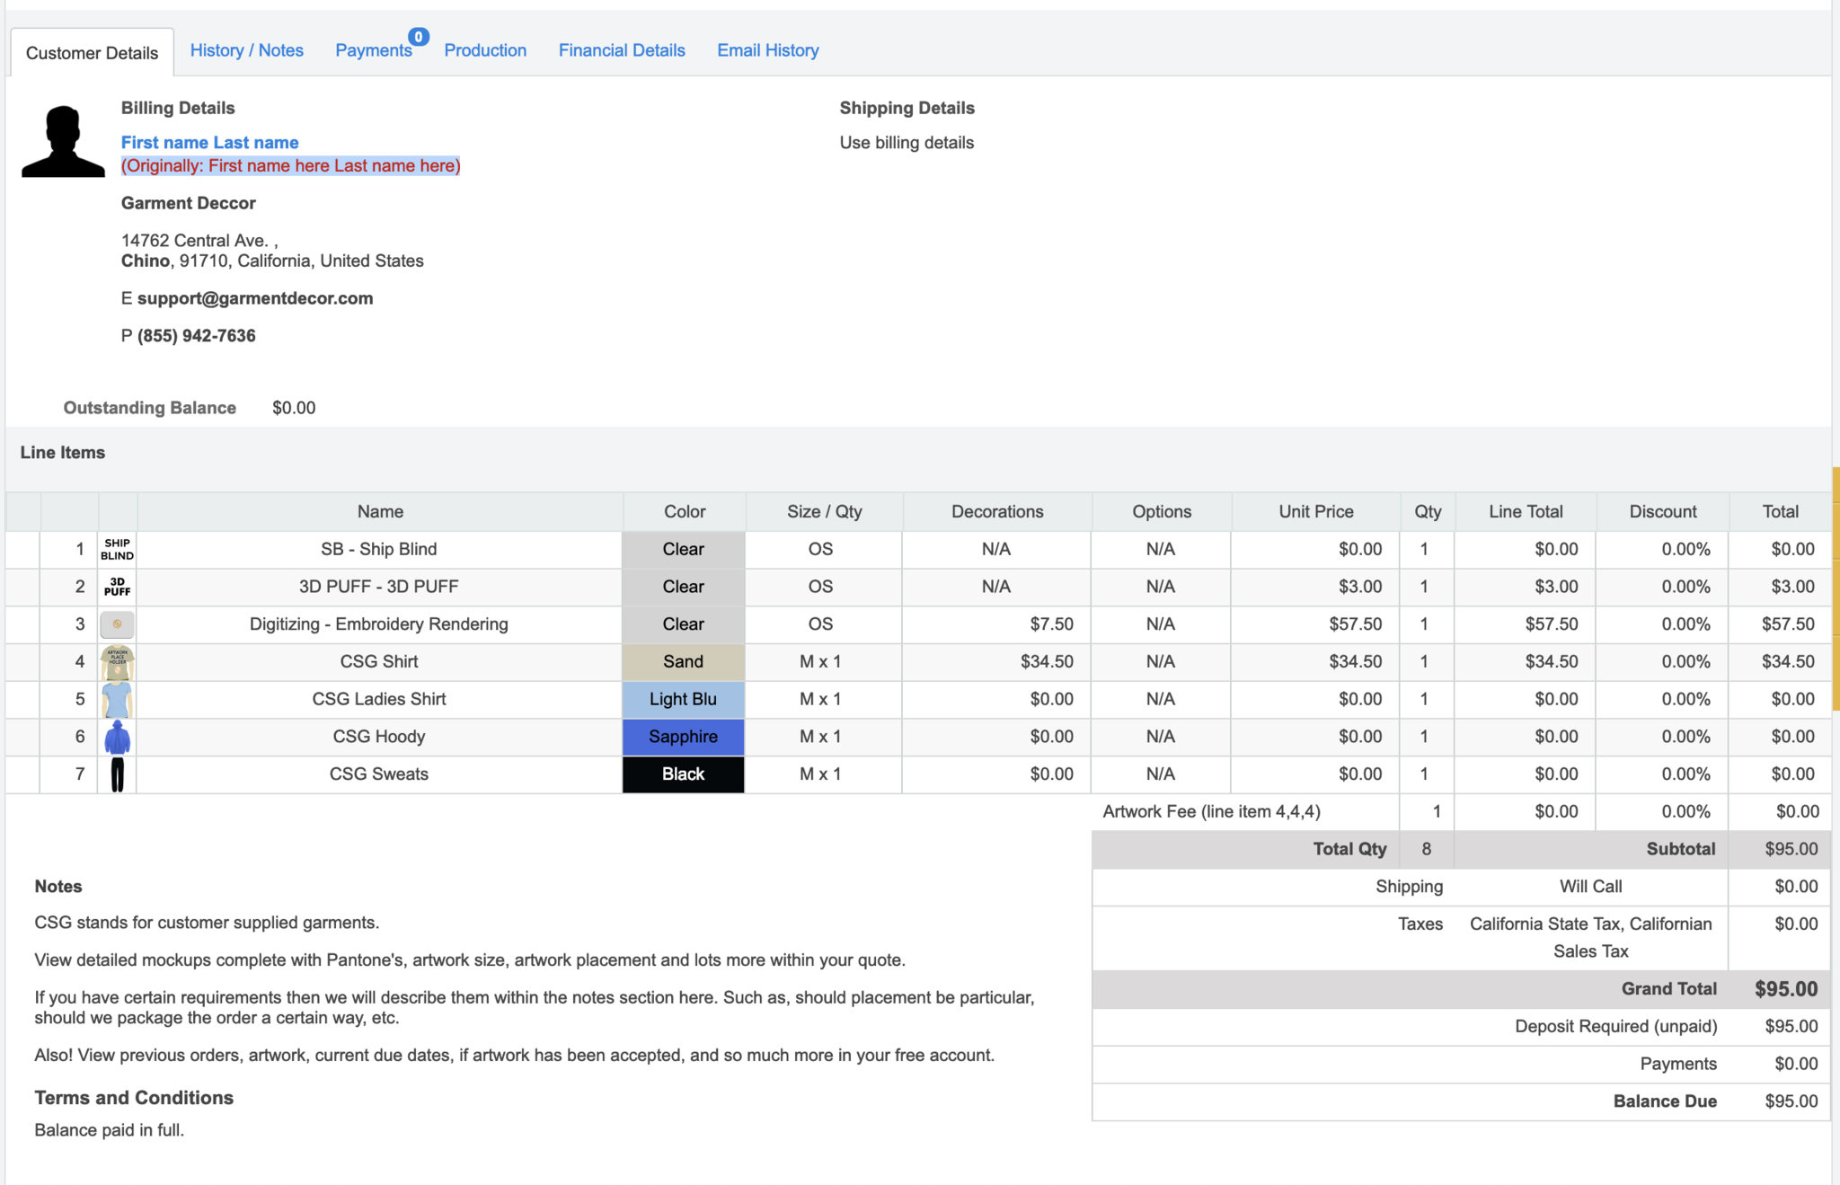1840x1185 pixels.
Task: Click the CSG Hoody blue thumbnail
Action: [x=117, y=737]
